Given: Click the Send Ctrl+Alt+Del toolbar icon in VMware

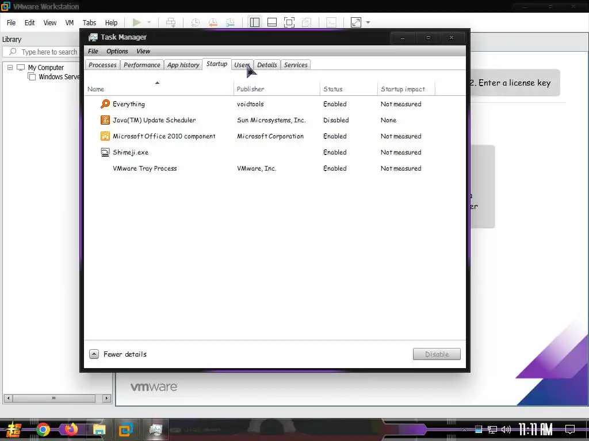Looking at the screenshot, I should [171, 22].
